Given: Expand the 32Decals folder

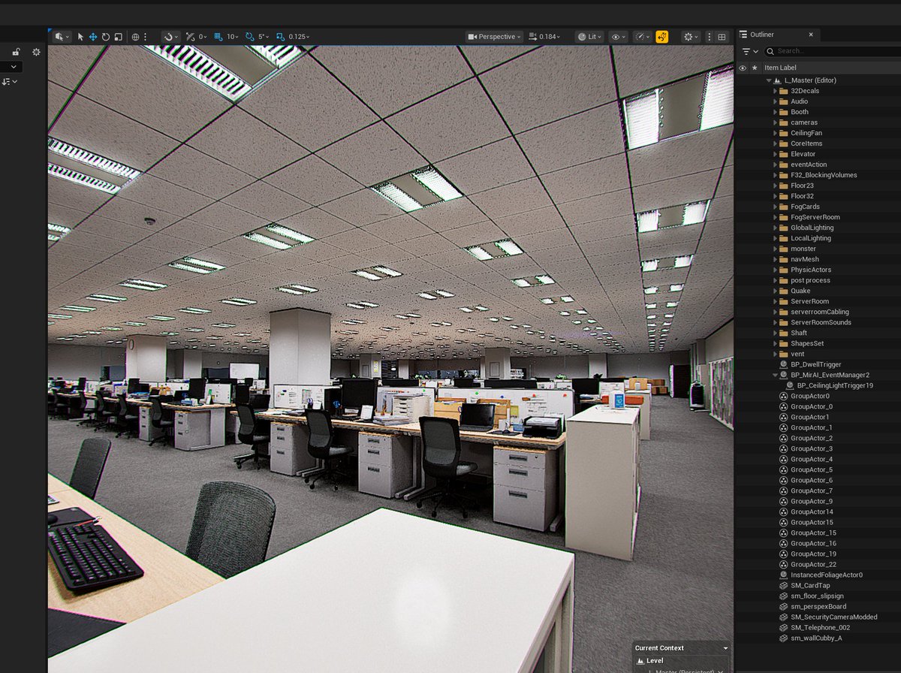Looking at the screenshot, I should [776, 91].
